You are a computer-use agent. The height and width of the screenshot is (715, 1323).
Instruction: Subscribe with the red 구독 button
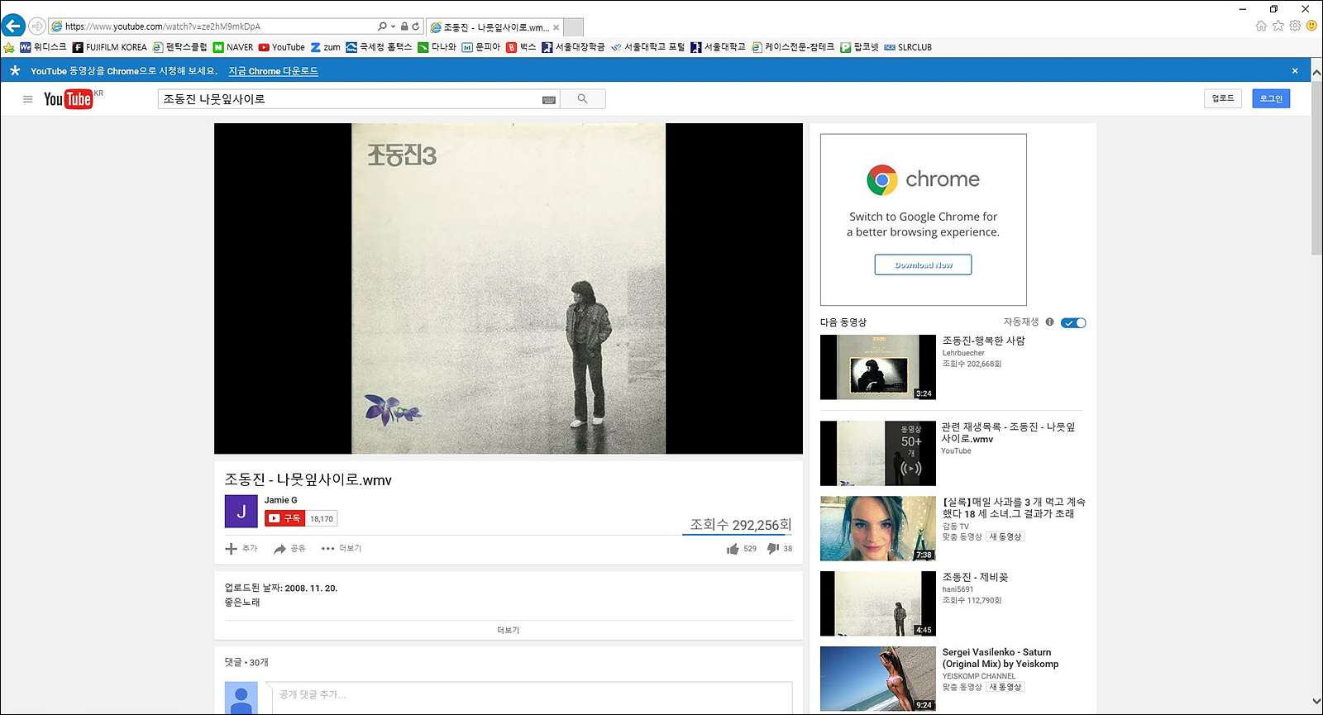point(285,518)
